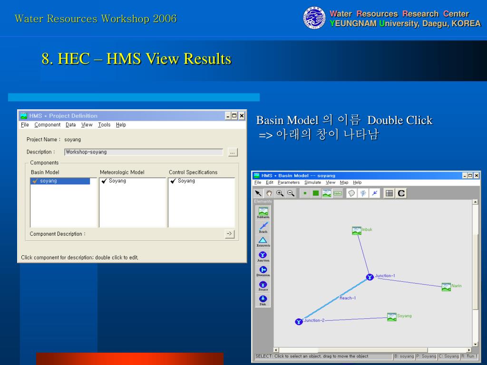The image size is (487, 365).
Task: Click the C toolbar button
Action: pyautogui.click(x=401, y=193)
